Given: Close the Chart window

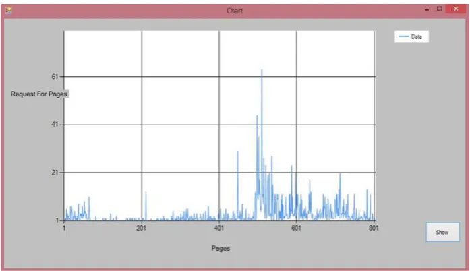Looking at the screenshot, I should click(456, 9).
